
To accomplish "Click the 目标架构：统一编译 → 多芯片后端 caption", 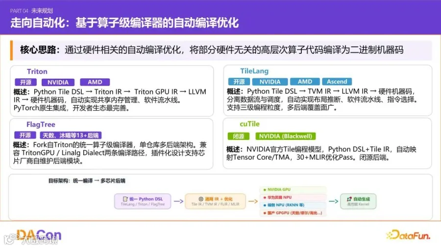I will coord(87,180).
